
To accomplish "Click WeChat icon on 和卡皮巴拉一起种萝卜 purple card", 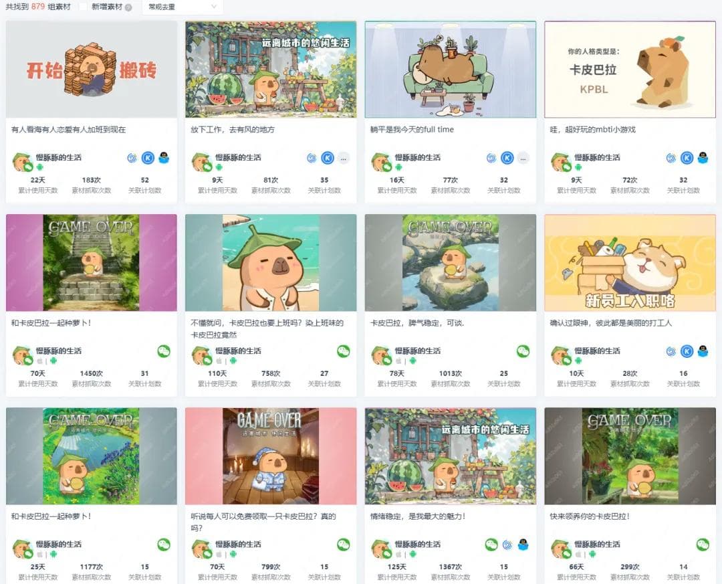I will coord(164,351).
